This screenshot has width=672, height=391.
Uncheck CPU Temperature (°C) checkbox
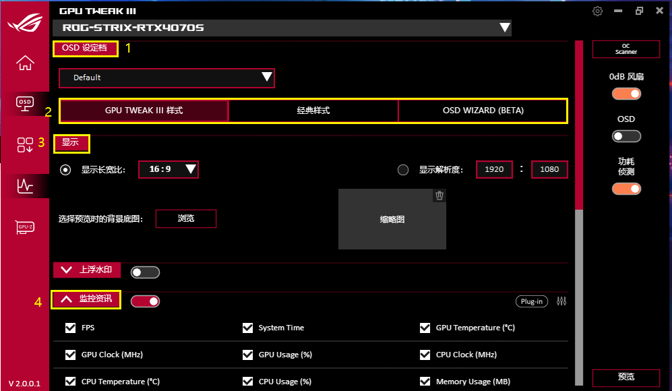coord(70,382)
